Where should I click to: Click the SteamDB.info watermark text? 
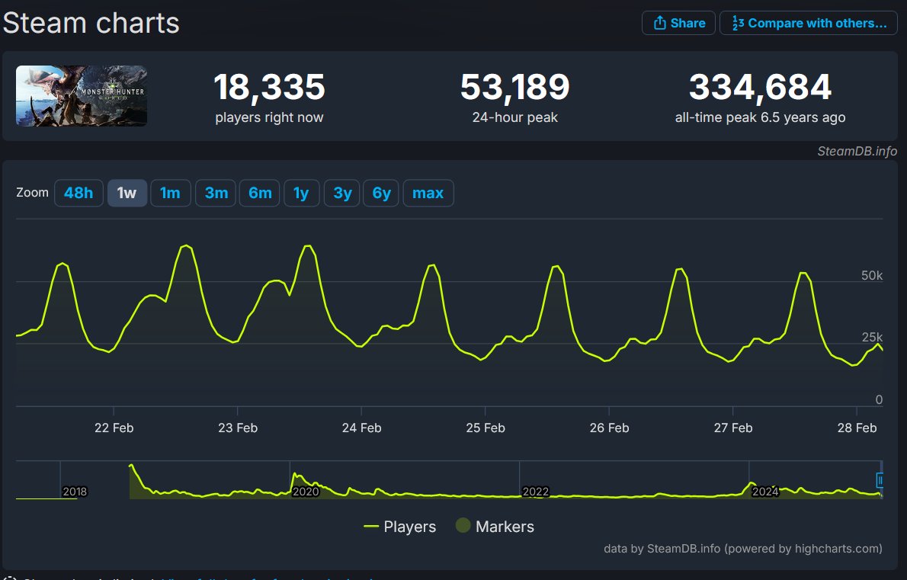[x=857, y=151]
